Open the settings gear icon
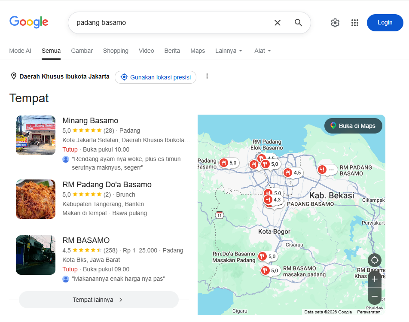Image resolution: width=409 pixels, height=322 pixels. pos(335,23)
